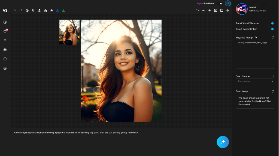The width and height of the screenshot is (279, 156).
Task: Upload an image with the blue upload icon
Action: tap(57, 11)
